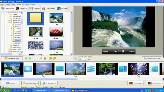Viewport: 164px width, 92px height.
Task: Stop the slideshow preview
Action: pos(123,51)
